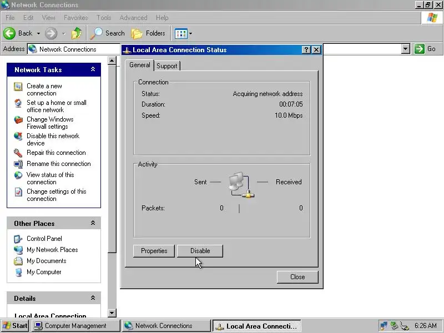Image resolution: width=444 pixels, height=333 pixels.
Task: Open the Favorites menu
Action: point(76,18)
